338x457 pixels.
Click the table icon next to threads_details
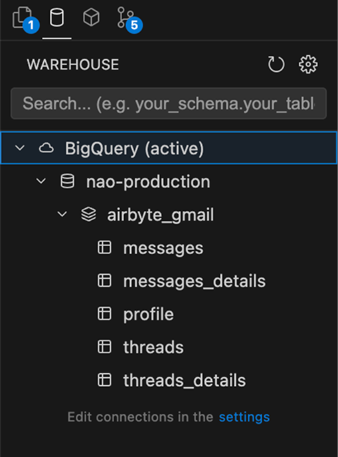104,381
